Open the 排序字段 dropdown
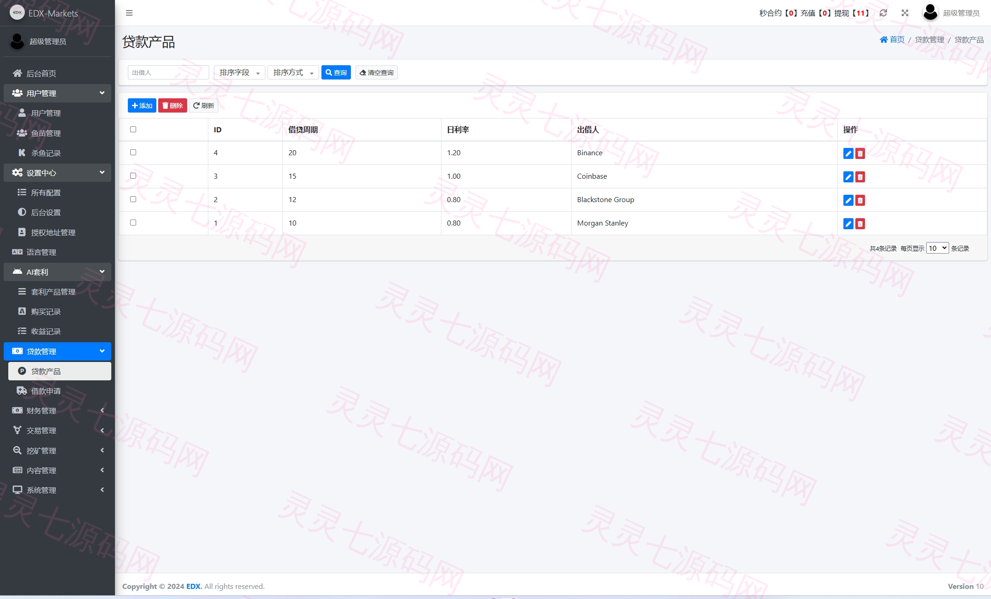This screenshot has height=599, width=991. click(x=239, y=73)
